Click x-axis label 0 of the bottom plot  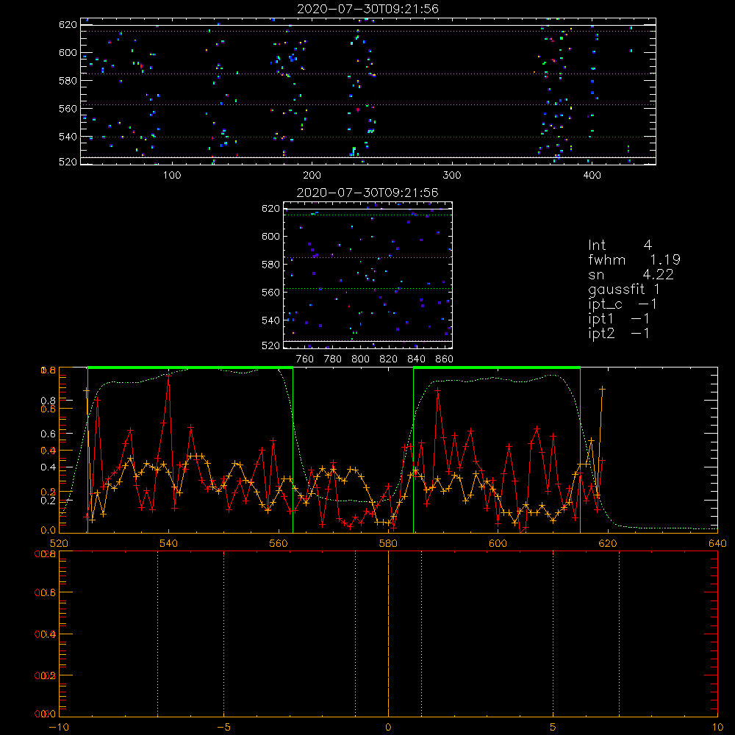[x=388, y=728]
